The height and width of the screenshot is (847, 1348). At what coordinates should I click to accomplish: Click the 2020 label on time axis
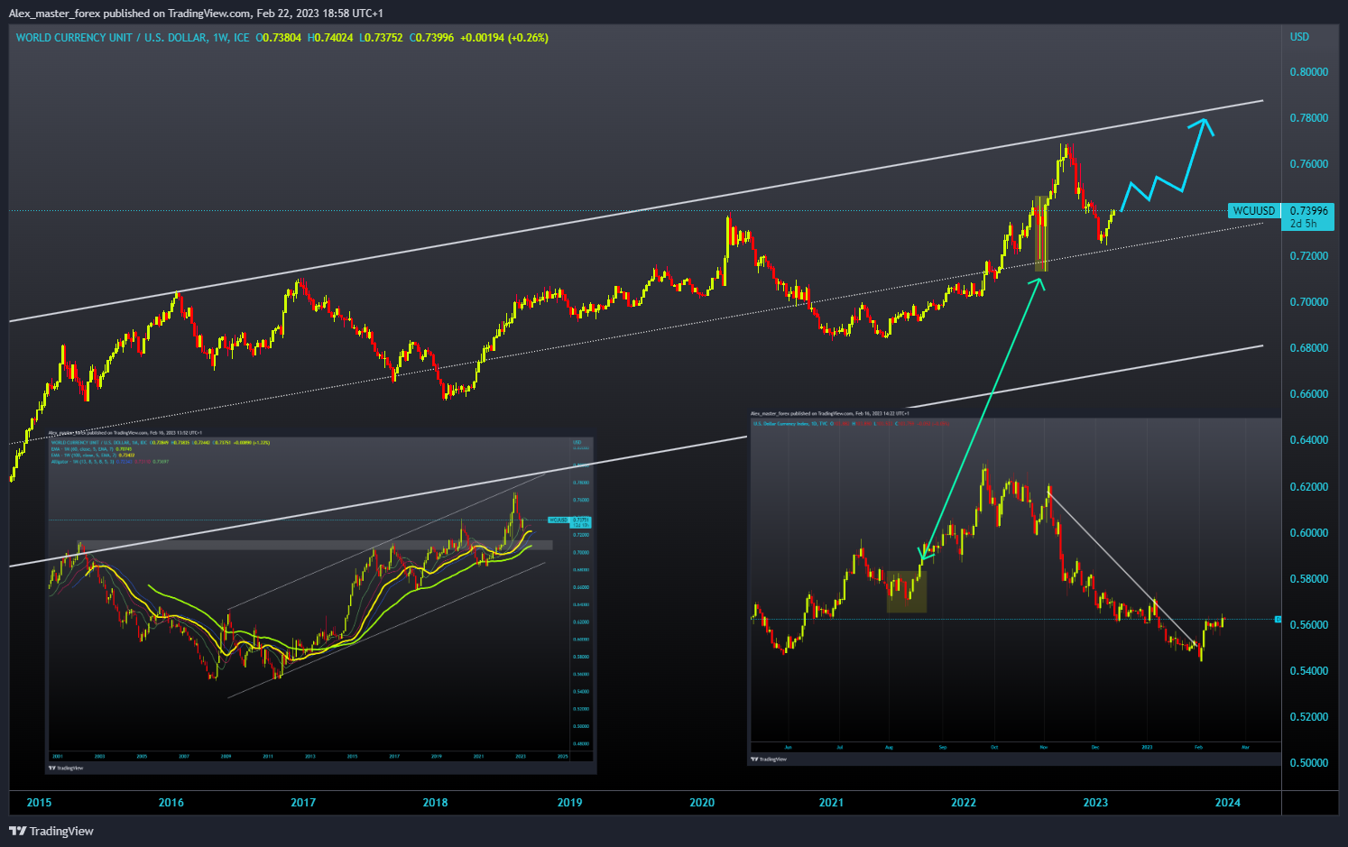pos(701,803)
